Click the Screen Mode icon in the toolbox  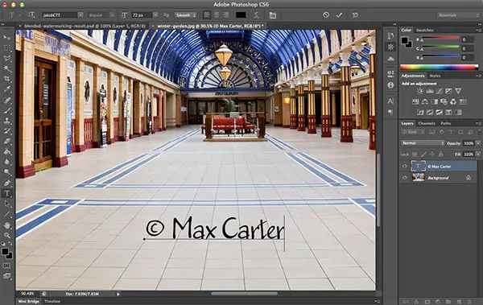[6, 276]
